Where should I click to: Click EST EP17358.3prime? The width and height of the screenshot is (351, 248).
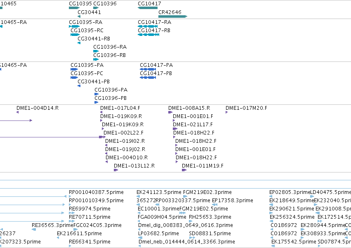pyautogui.click(x=233, y=201)
